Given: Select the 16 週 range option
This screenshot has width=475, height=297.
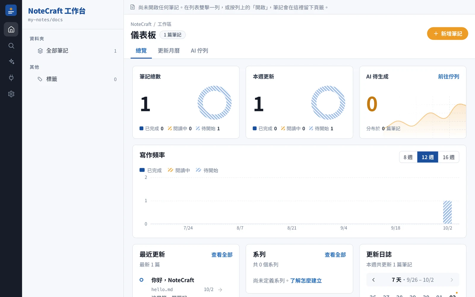Looking at the screenshot, I should click(449, 157).
